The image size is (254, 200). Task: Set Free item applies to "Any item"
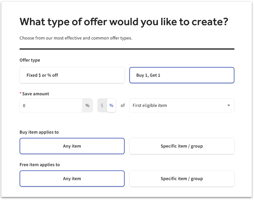(72, 178)
